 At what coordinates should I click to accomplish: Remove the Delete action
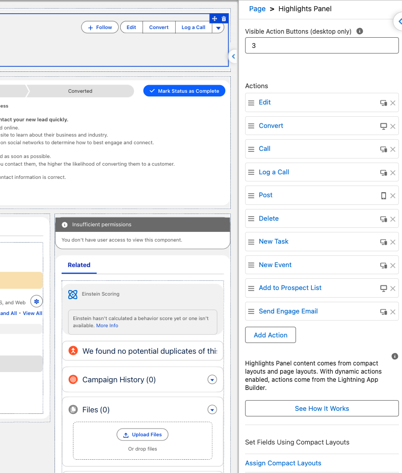click(x=393, y=219)
